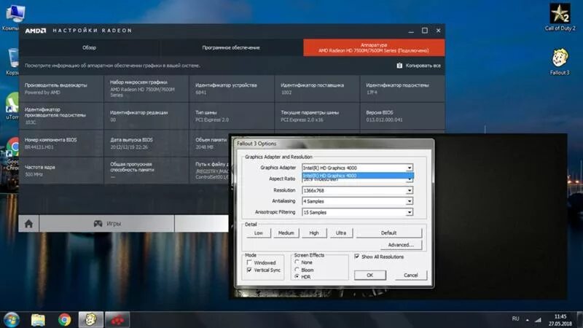This screenshot has width=583, height=328.
Task: Choose Intel(R) HD Graphics 4000 list item
Action: click(x=357, y=176)
